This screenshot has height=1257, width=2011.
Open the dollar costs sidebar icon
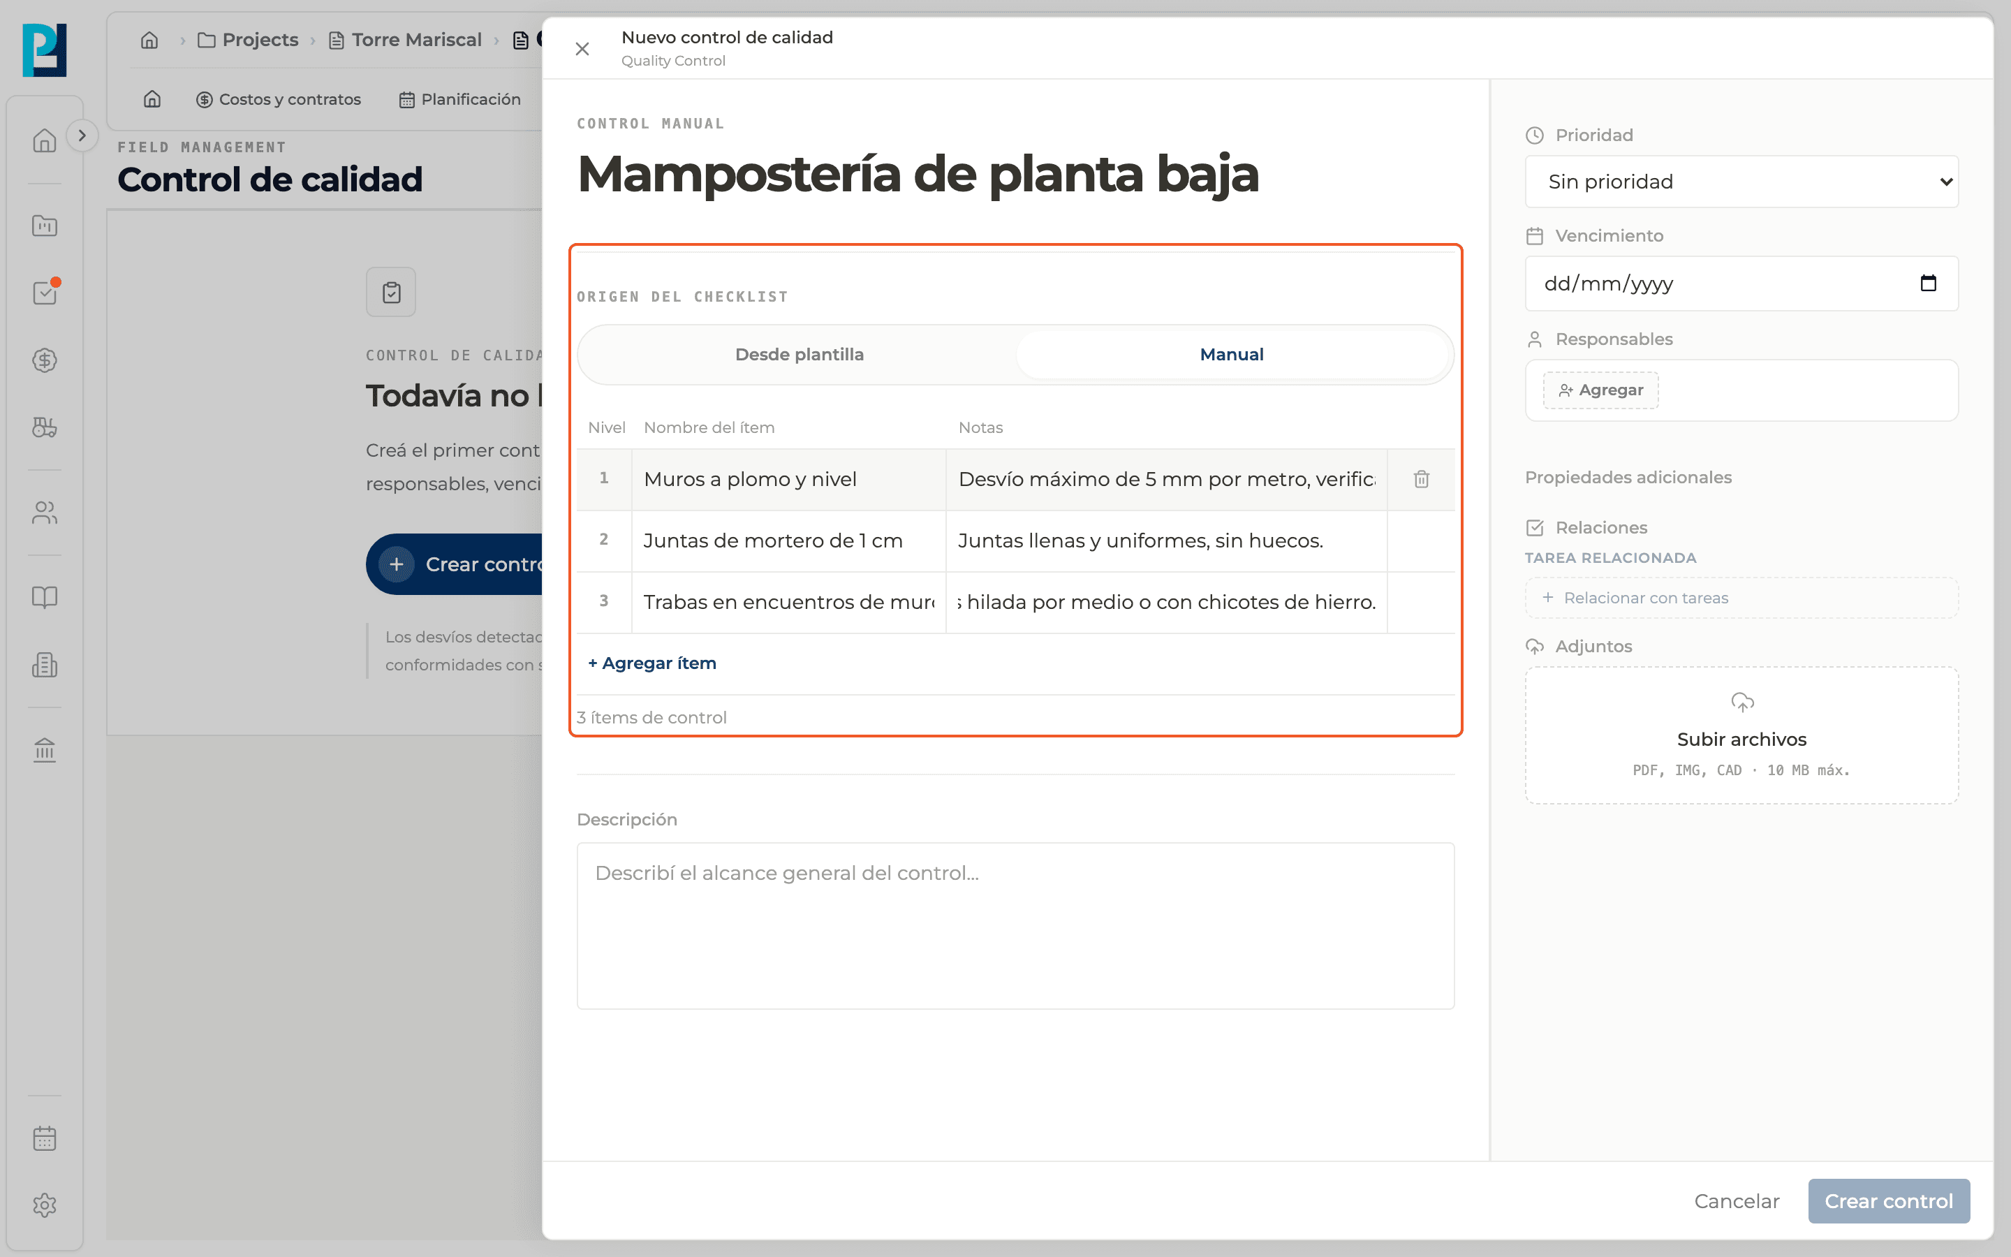pyautogui.click(x=44, y=360)
